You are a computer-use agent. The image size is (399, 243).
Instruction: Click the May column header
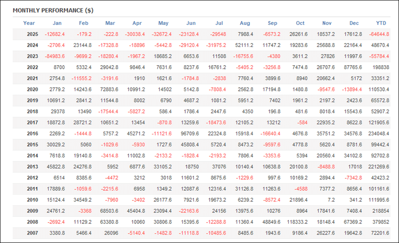pos(164,23)
